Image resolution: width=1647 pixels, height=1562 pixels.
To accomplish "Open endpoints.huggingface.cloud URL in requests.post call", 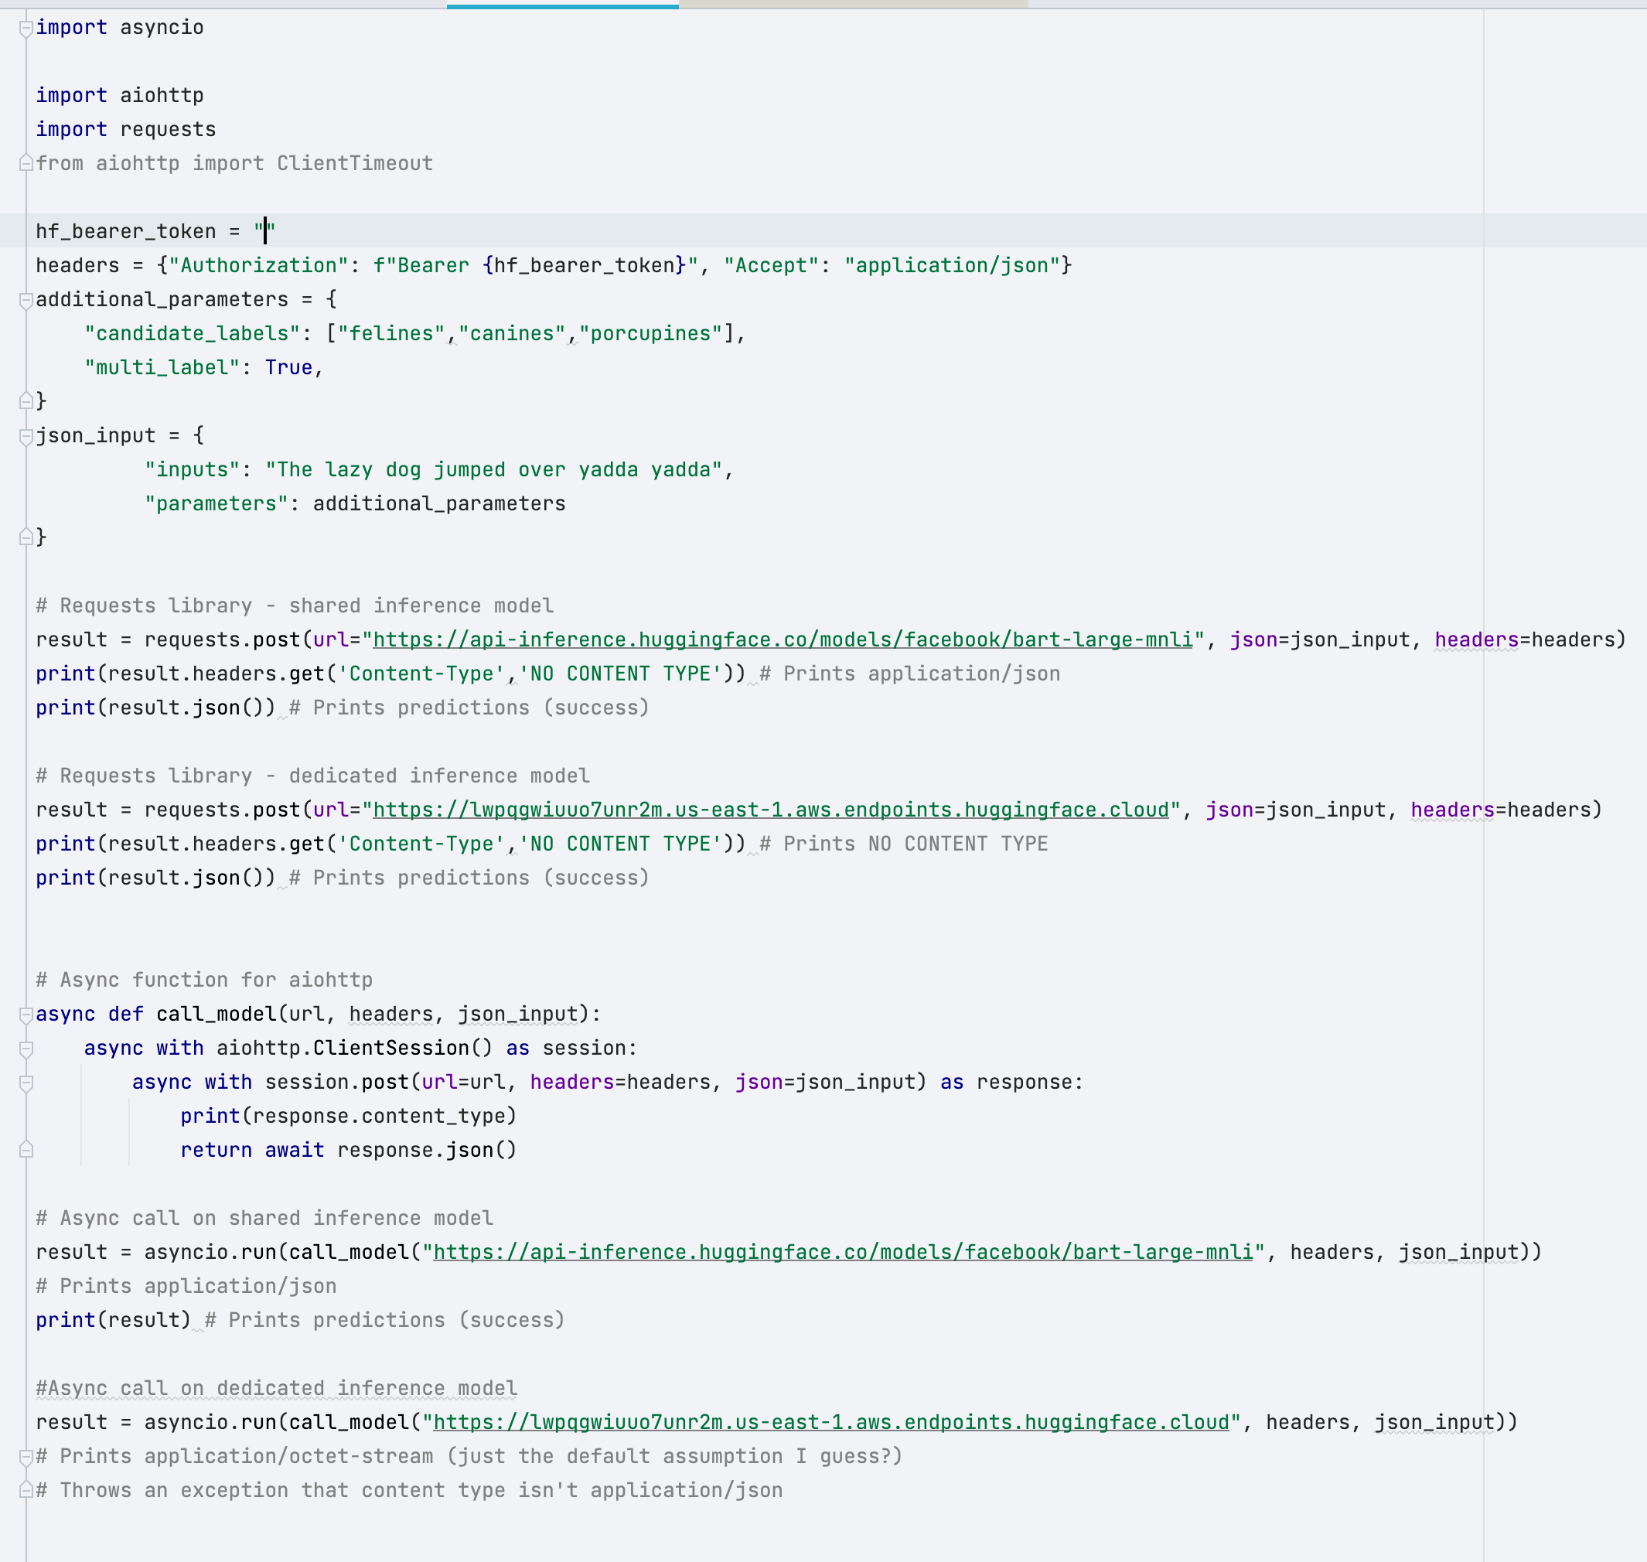I will click(770, 810).
